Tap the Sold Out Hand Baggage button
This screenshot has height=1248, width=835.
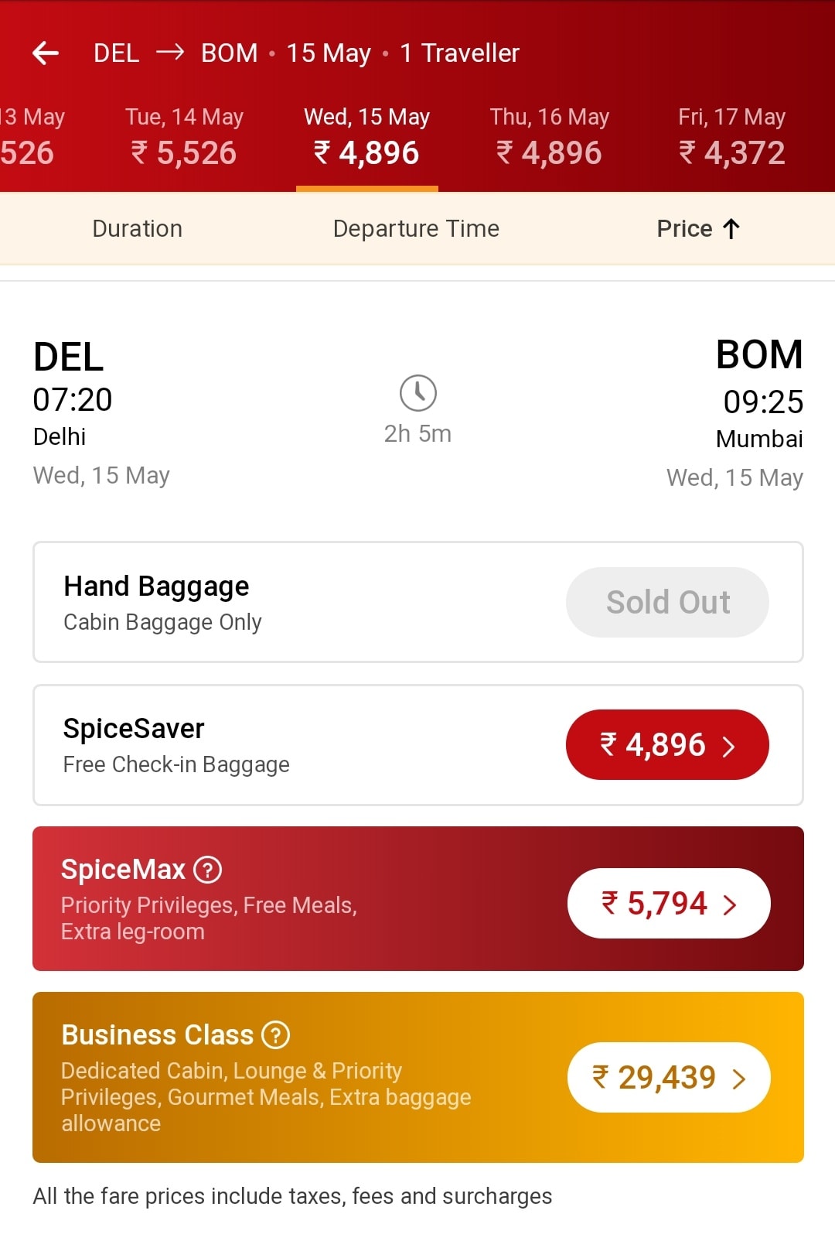click(666, 602)
